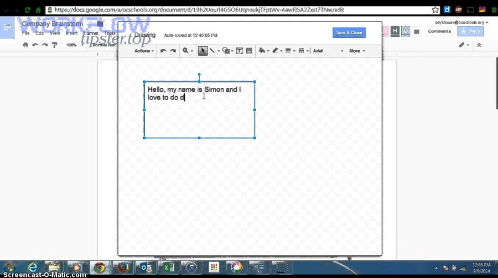The image size is (498, 278).
Task: Expand the More toolbar options
Action: click(356, 51)
